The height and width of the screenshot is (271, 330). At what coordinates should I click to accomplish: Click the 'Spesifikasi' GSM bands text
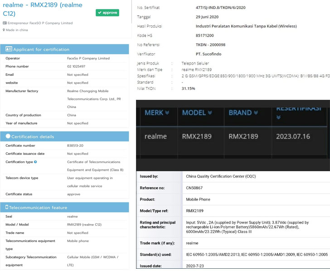tap(256, 76)
